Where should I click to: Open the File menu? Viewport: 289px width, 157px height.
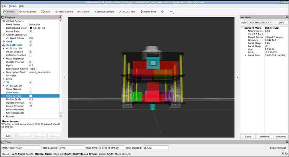pyautogui.click(x=4, y=6)
